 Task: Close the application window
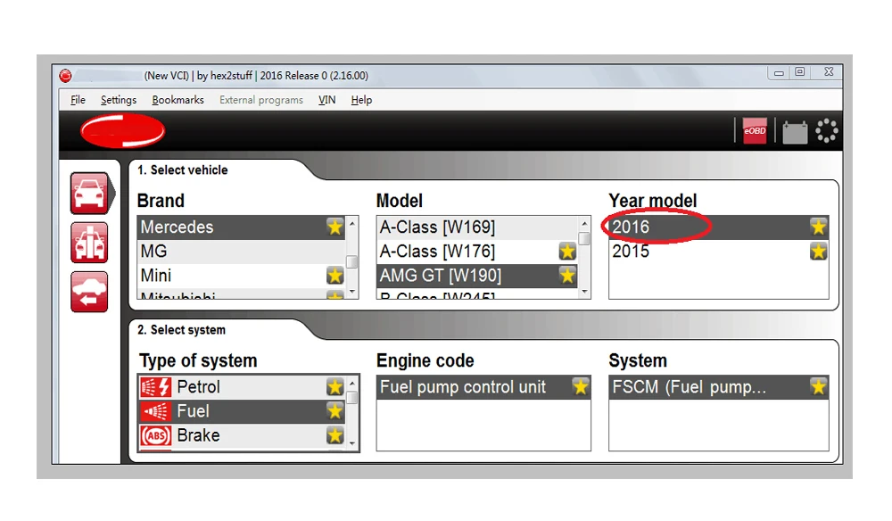coord(829,72)
